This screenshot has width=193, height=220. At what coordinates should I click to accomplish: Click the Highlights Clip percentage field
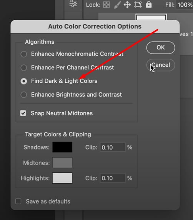click(x=113, y=178)
